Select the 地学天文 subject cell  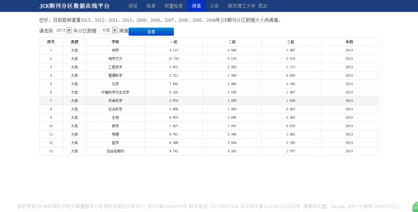115,58
